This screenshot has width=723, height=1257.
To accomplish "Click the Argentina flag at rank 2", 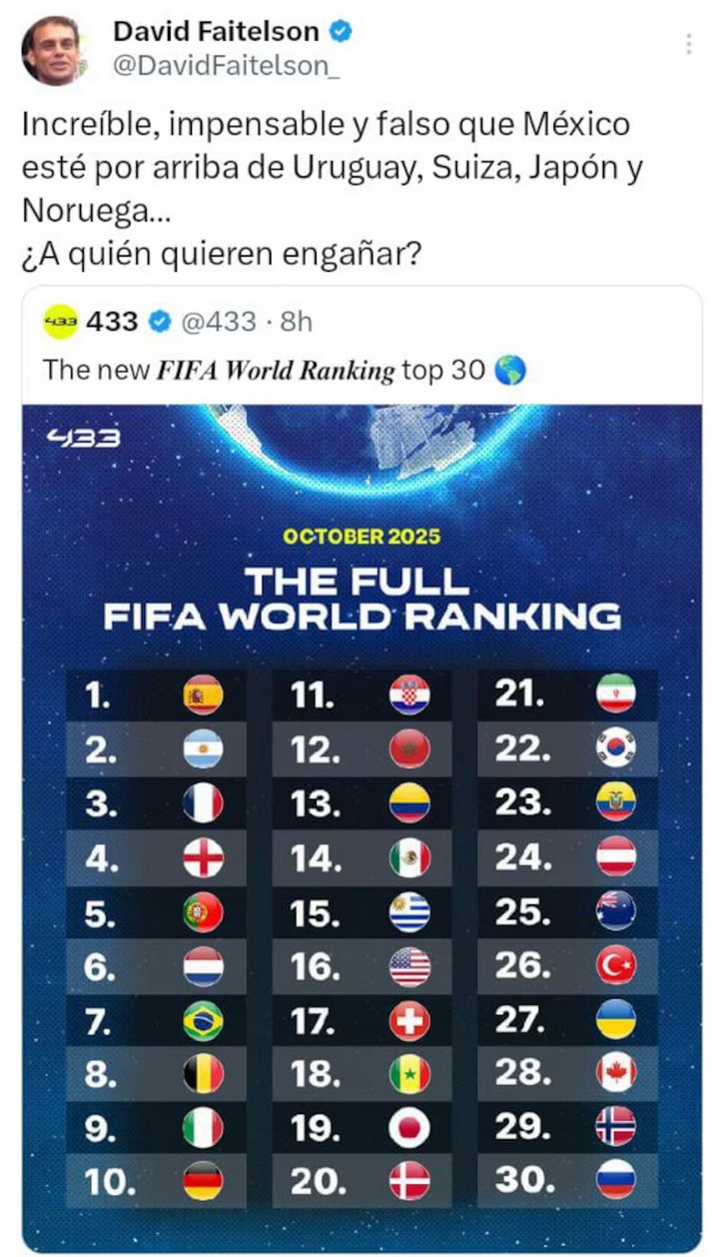I will (204, 748).
